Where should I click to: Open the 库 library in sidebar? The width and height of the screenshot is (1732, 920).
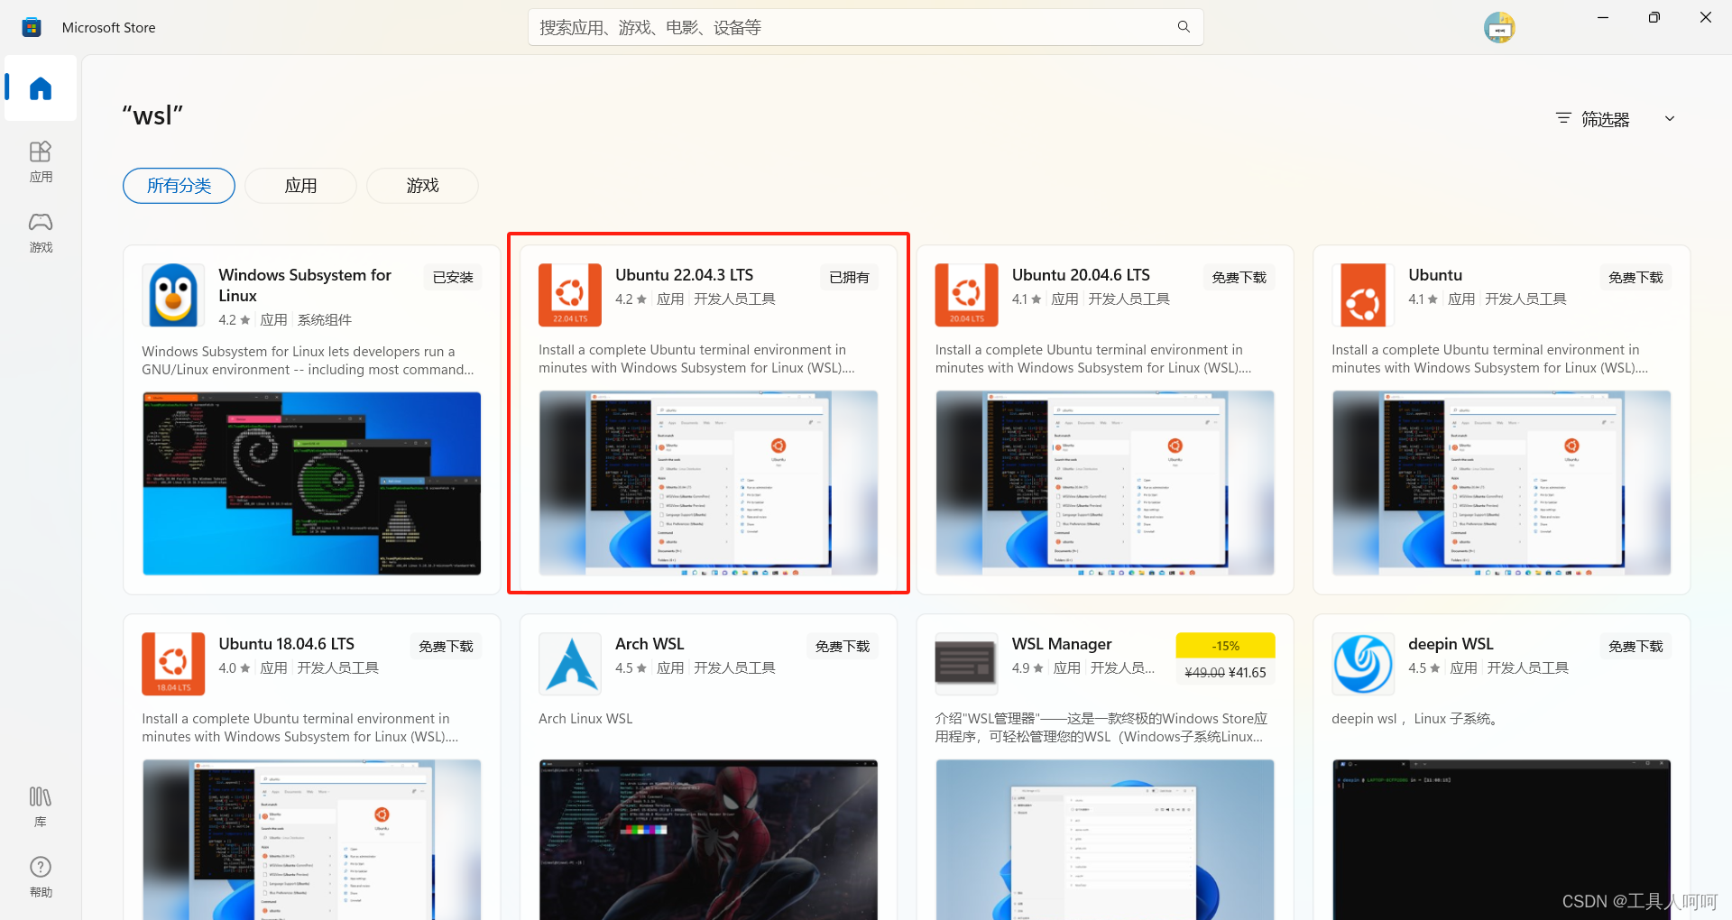click(x=41, y=806)
